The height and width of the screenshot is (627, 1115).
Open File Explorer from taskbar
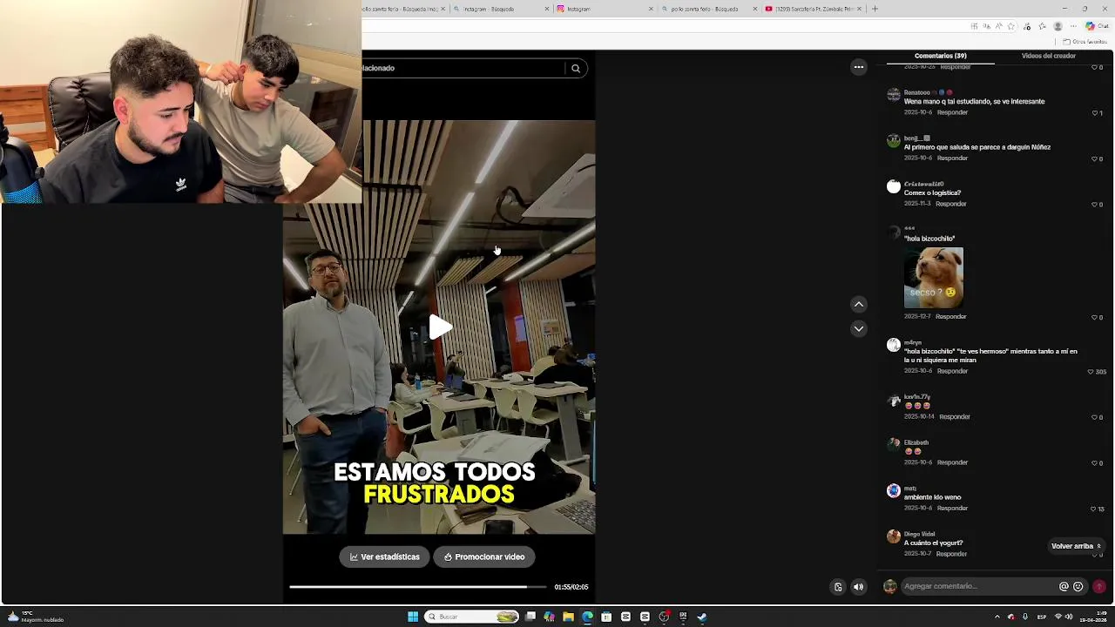tap(568, 617)
